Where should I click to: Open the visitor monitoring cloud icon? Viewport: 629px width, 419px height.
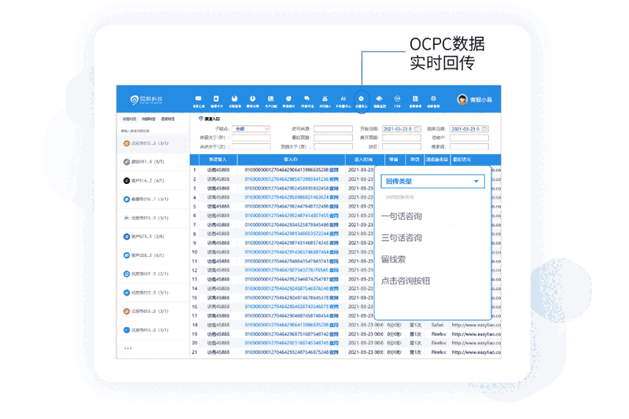click(379, 98)
